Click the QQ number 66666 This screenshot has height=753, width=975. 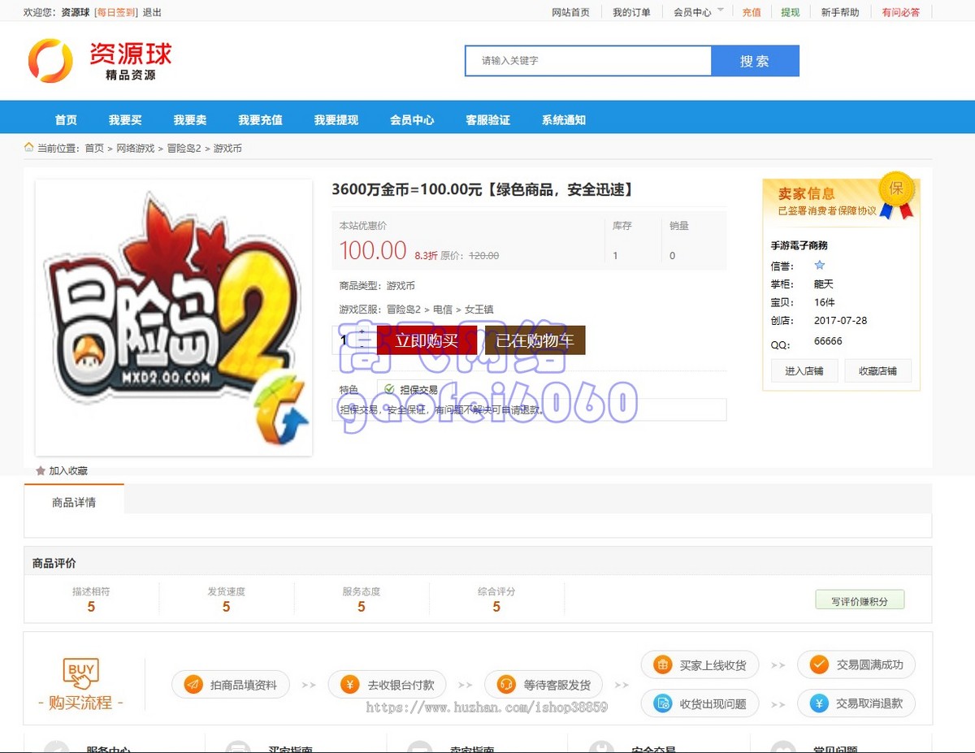(828, 341)
